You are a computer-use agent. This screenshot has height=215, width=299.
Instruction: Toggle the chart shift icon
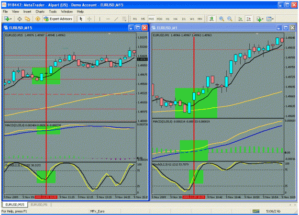[x=249, y=19]
